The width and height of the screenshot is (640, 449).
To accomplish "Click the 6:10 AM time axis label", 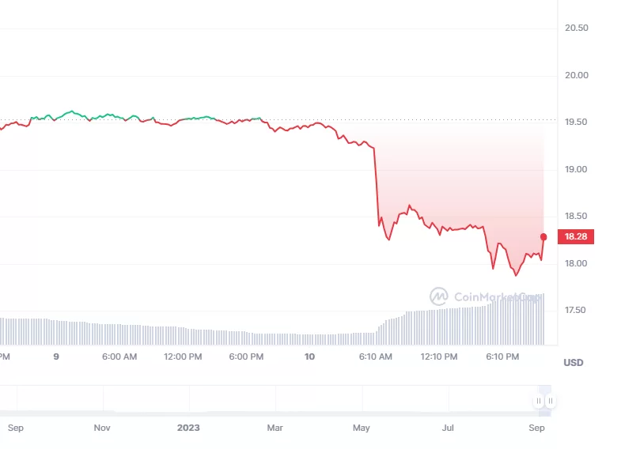I will [375, 357].
